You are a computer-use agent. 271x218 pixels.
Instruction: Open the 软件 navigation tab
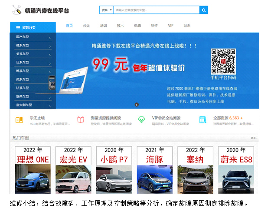tap(154, 26)
